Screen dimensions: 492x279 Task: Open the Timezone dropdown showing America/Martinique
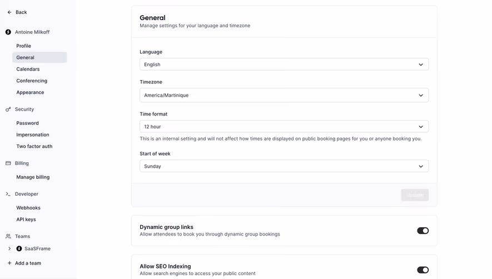[x=284, y=95]
